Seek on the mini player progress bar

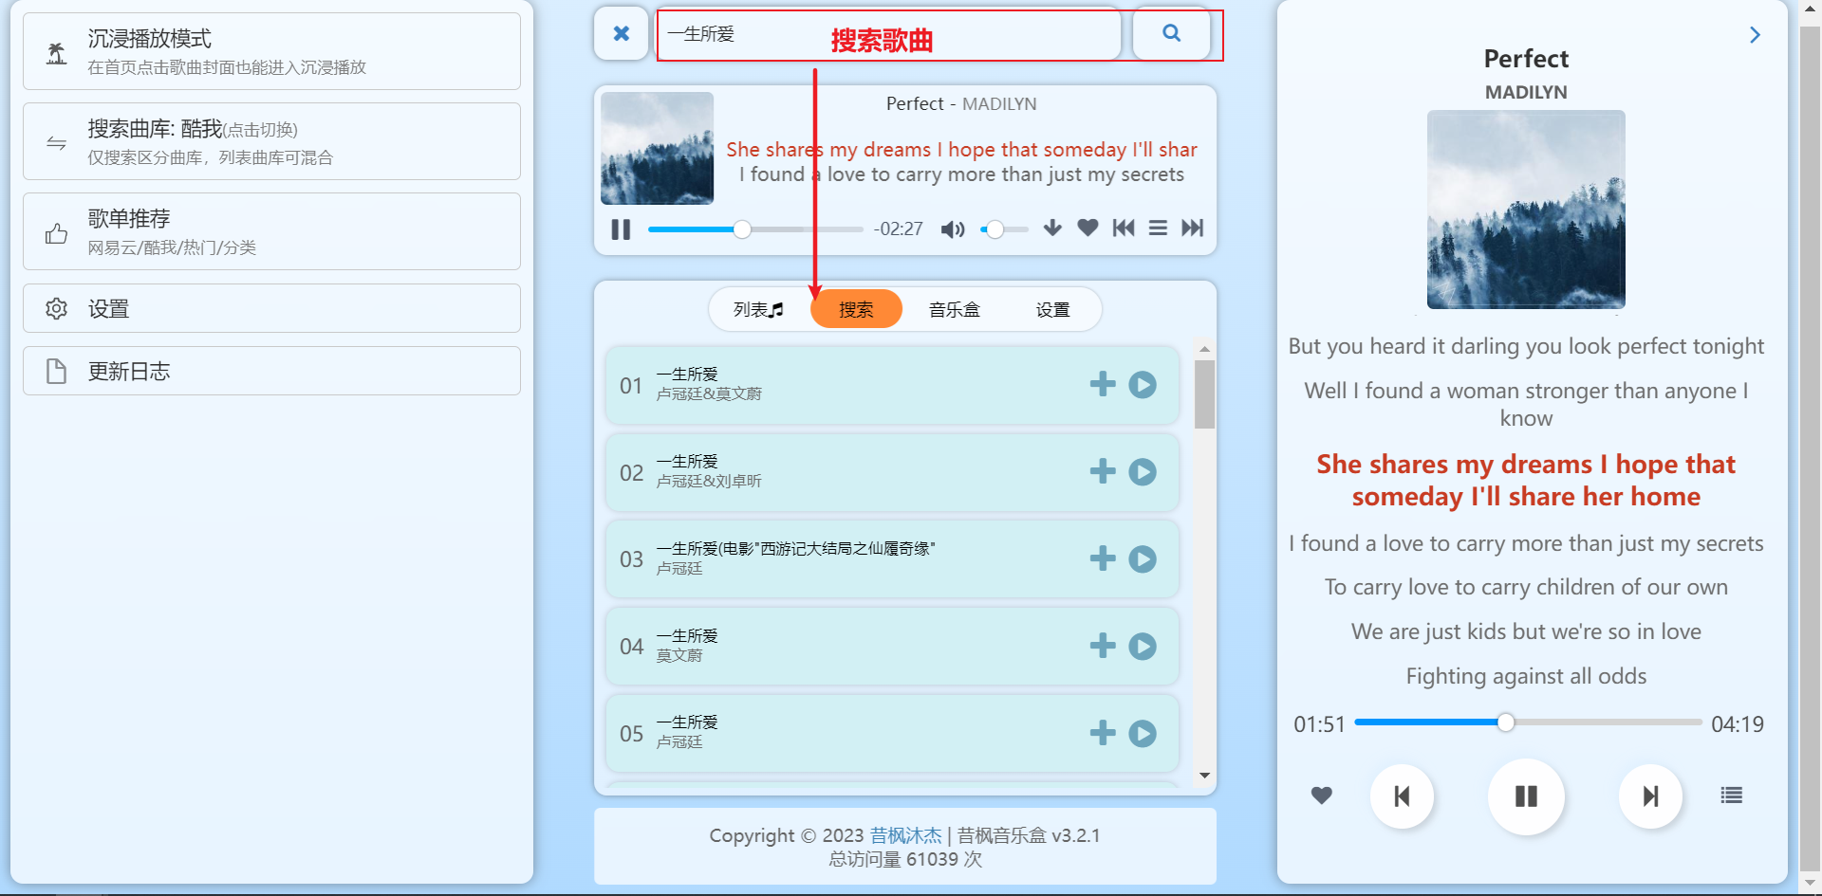pos(755,229)
